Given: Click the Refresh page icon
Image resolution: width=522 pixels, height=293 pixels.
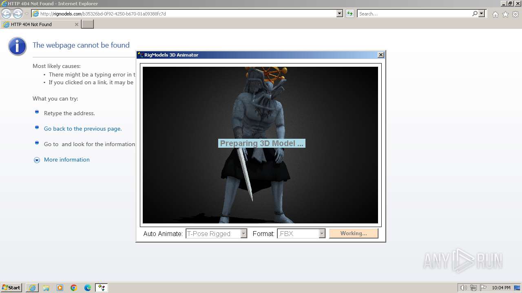Looking at the screenshot, I should (349, 13).
